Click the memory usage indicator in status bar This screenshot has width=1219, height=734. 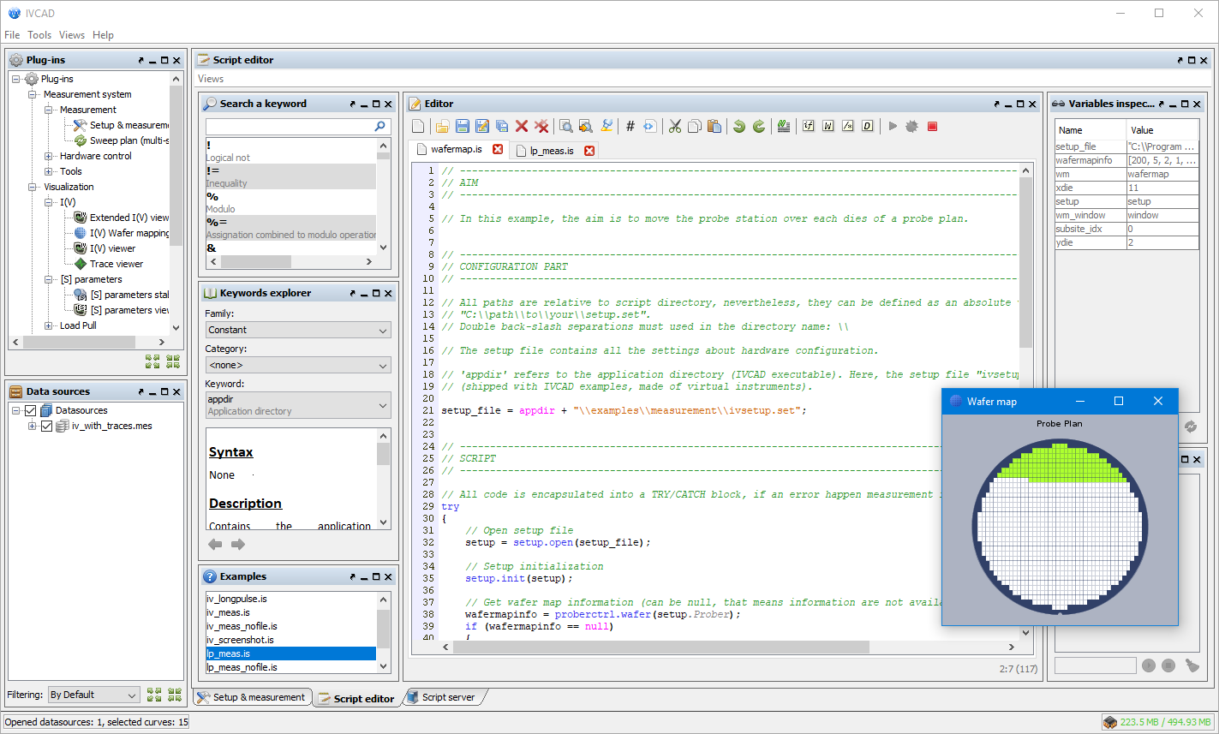(x=1157, y=722)
